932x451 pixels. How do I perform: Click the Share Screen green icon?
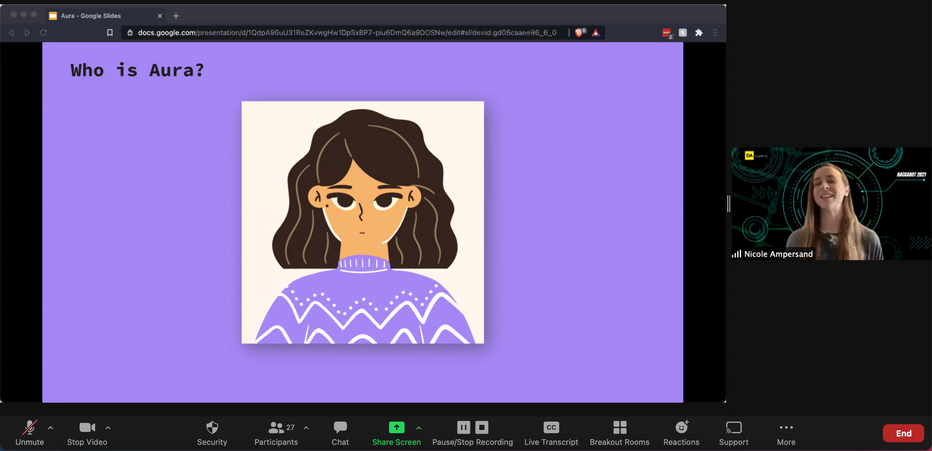point(396,427)
